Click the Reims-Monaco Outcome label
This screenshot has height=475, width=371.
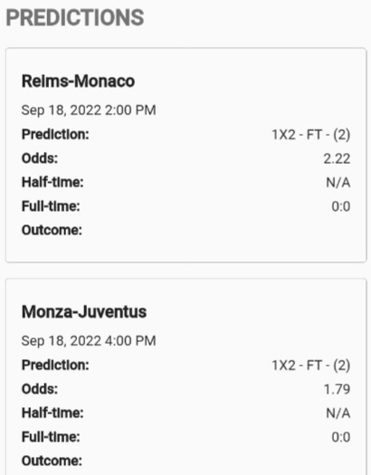(x=52, y=230)
